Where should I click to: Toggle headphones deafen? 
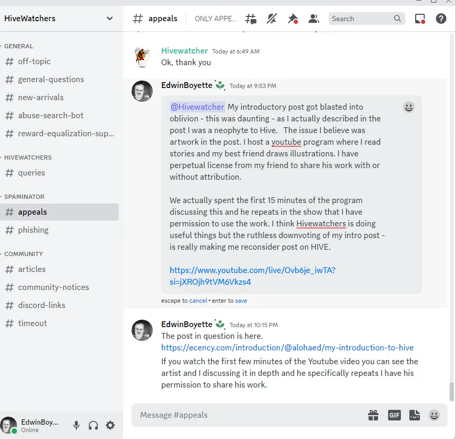(x=93, y=425)
